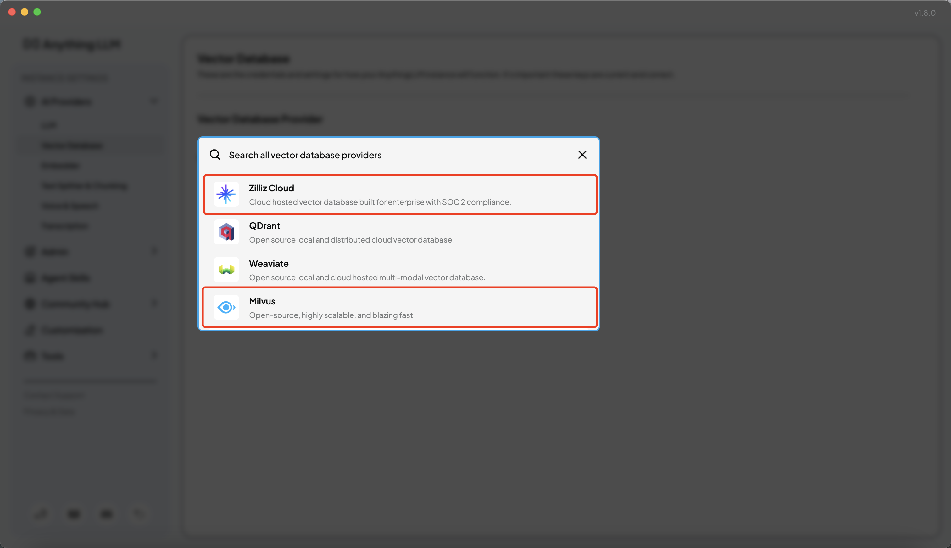Open the Customization sidebar item
This screenshot has height=548, width=951.
click(72, 330)
